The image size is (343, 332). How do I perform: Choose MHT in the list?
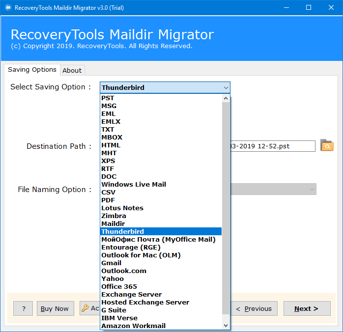point(161,153)
